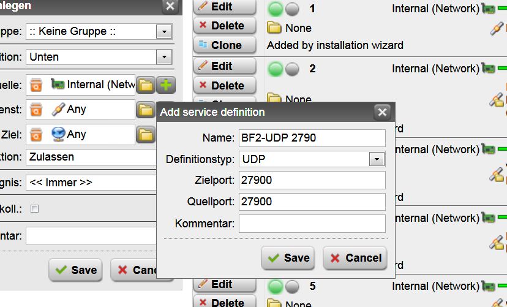The image size is (507, 307).
Task: Click Save in Add service definition dialog
Action: [288, 258]
